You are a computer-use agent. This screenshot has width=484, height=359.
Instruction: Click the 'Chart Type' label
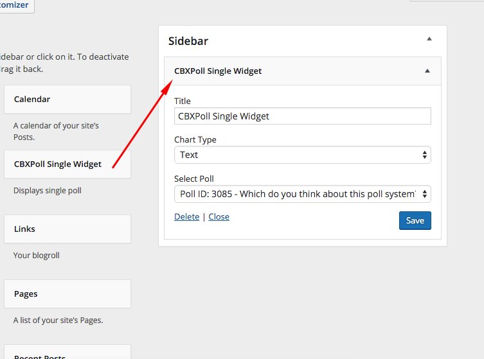pyautogui.click(x=195, y=140)
